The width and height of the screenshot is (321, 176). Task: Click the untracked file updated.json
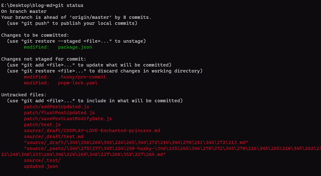tap(41, 166)
